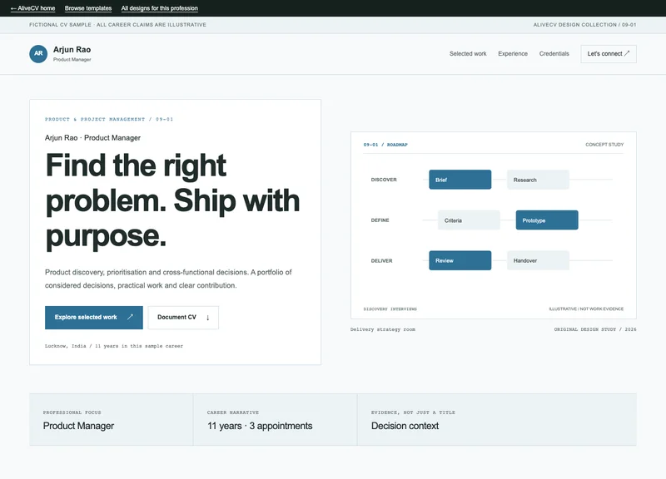666x479 pixels.
Task: Click the ALIVECV DESIGN COLLECTION / 09-01 label
Action: pos(584,25)
